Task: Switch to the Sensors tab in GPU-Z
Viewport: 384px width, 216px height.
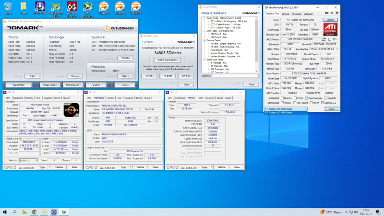Action: pos(285,14)
